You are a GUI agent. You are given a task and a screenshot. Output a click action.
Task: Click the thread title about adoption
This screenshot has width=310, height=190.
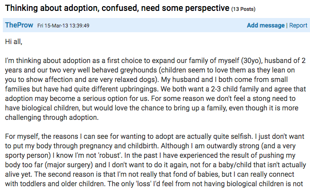[117, 9]
